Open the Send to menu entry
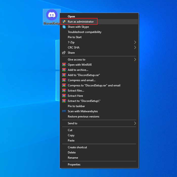Viewport: 177px width, 177px height. [99, 123]
